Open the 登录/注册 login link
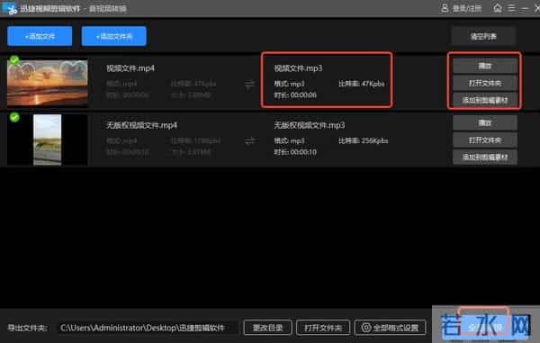540x343 pixels. click(x=462, y=8)
